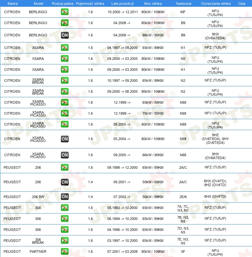The image size is (252, 257).
Task: Click body code 7A, 7C, N3, N5 cell
Action: pos(183,208)
